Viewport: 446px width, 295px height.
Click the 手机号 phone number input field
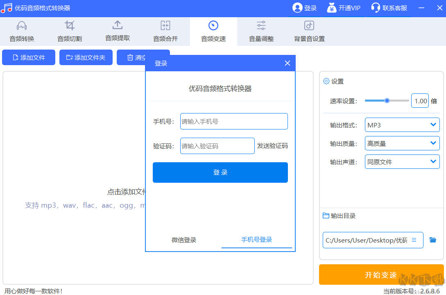coord(233,121)
